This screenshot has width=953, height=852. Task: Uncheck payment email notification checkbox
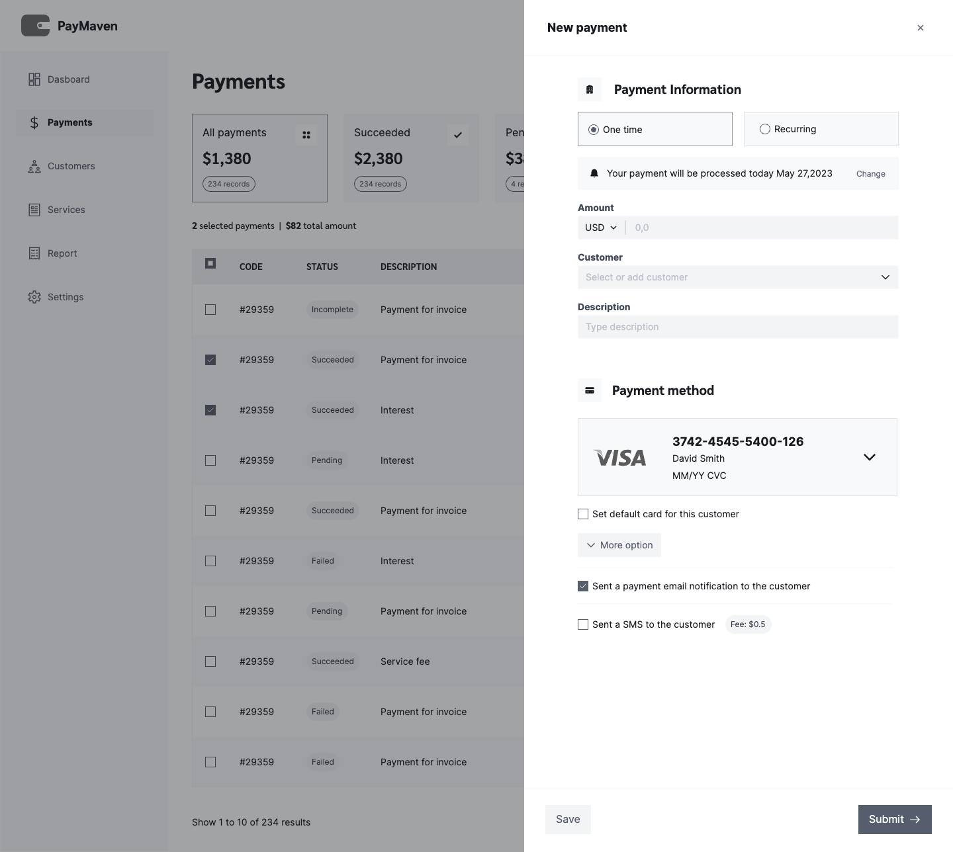click(x=583, y=586)
